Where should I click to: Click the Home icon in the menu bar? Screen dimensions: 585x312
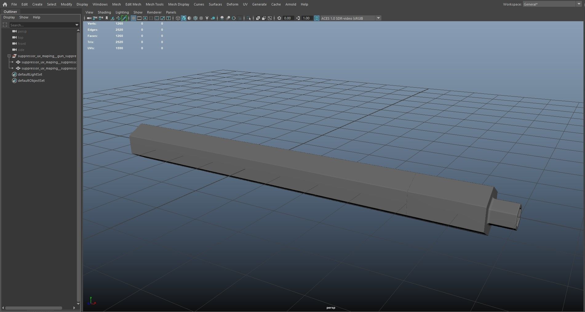tap(5, 4)
